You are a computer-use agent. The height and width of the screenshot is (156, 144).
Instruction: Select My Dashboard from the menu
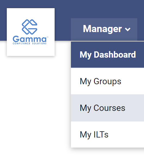coord(108,55)
